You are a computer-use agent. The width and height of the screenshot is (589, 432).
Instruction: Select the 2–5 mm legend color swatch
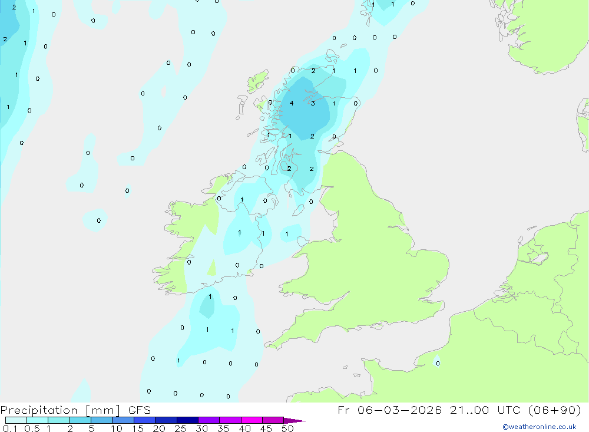[80, 420]
